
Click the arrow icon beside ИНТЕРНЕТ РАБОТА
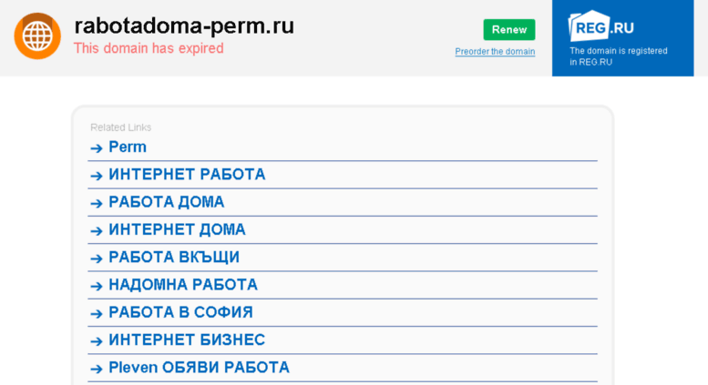(97, 176)
